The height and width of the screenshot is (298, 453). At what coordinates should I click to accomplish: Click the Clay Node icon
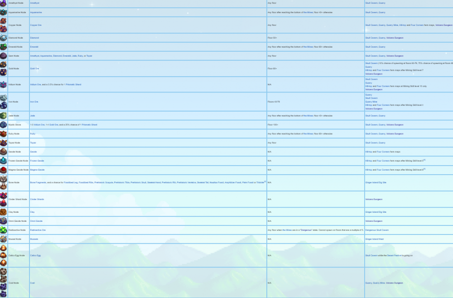[4, 212]
